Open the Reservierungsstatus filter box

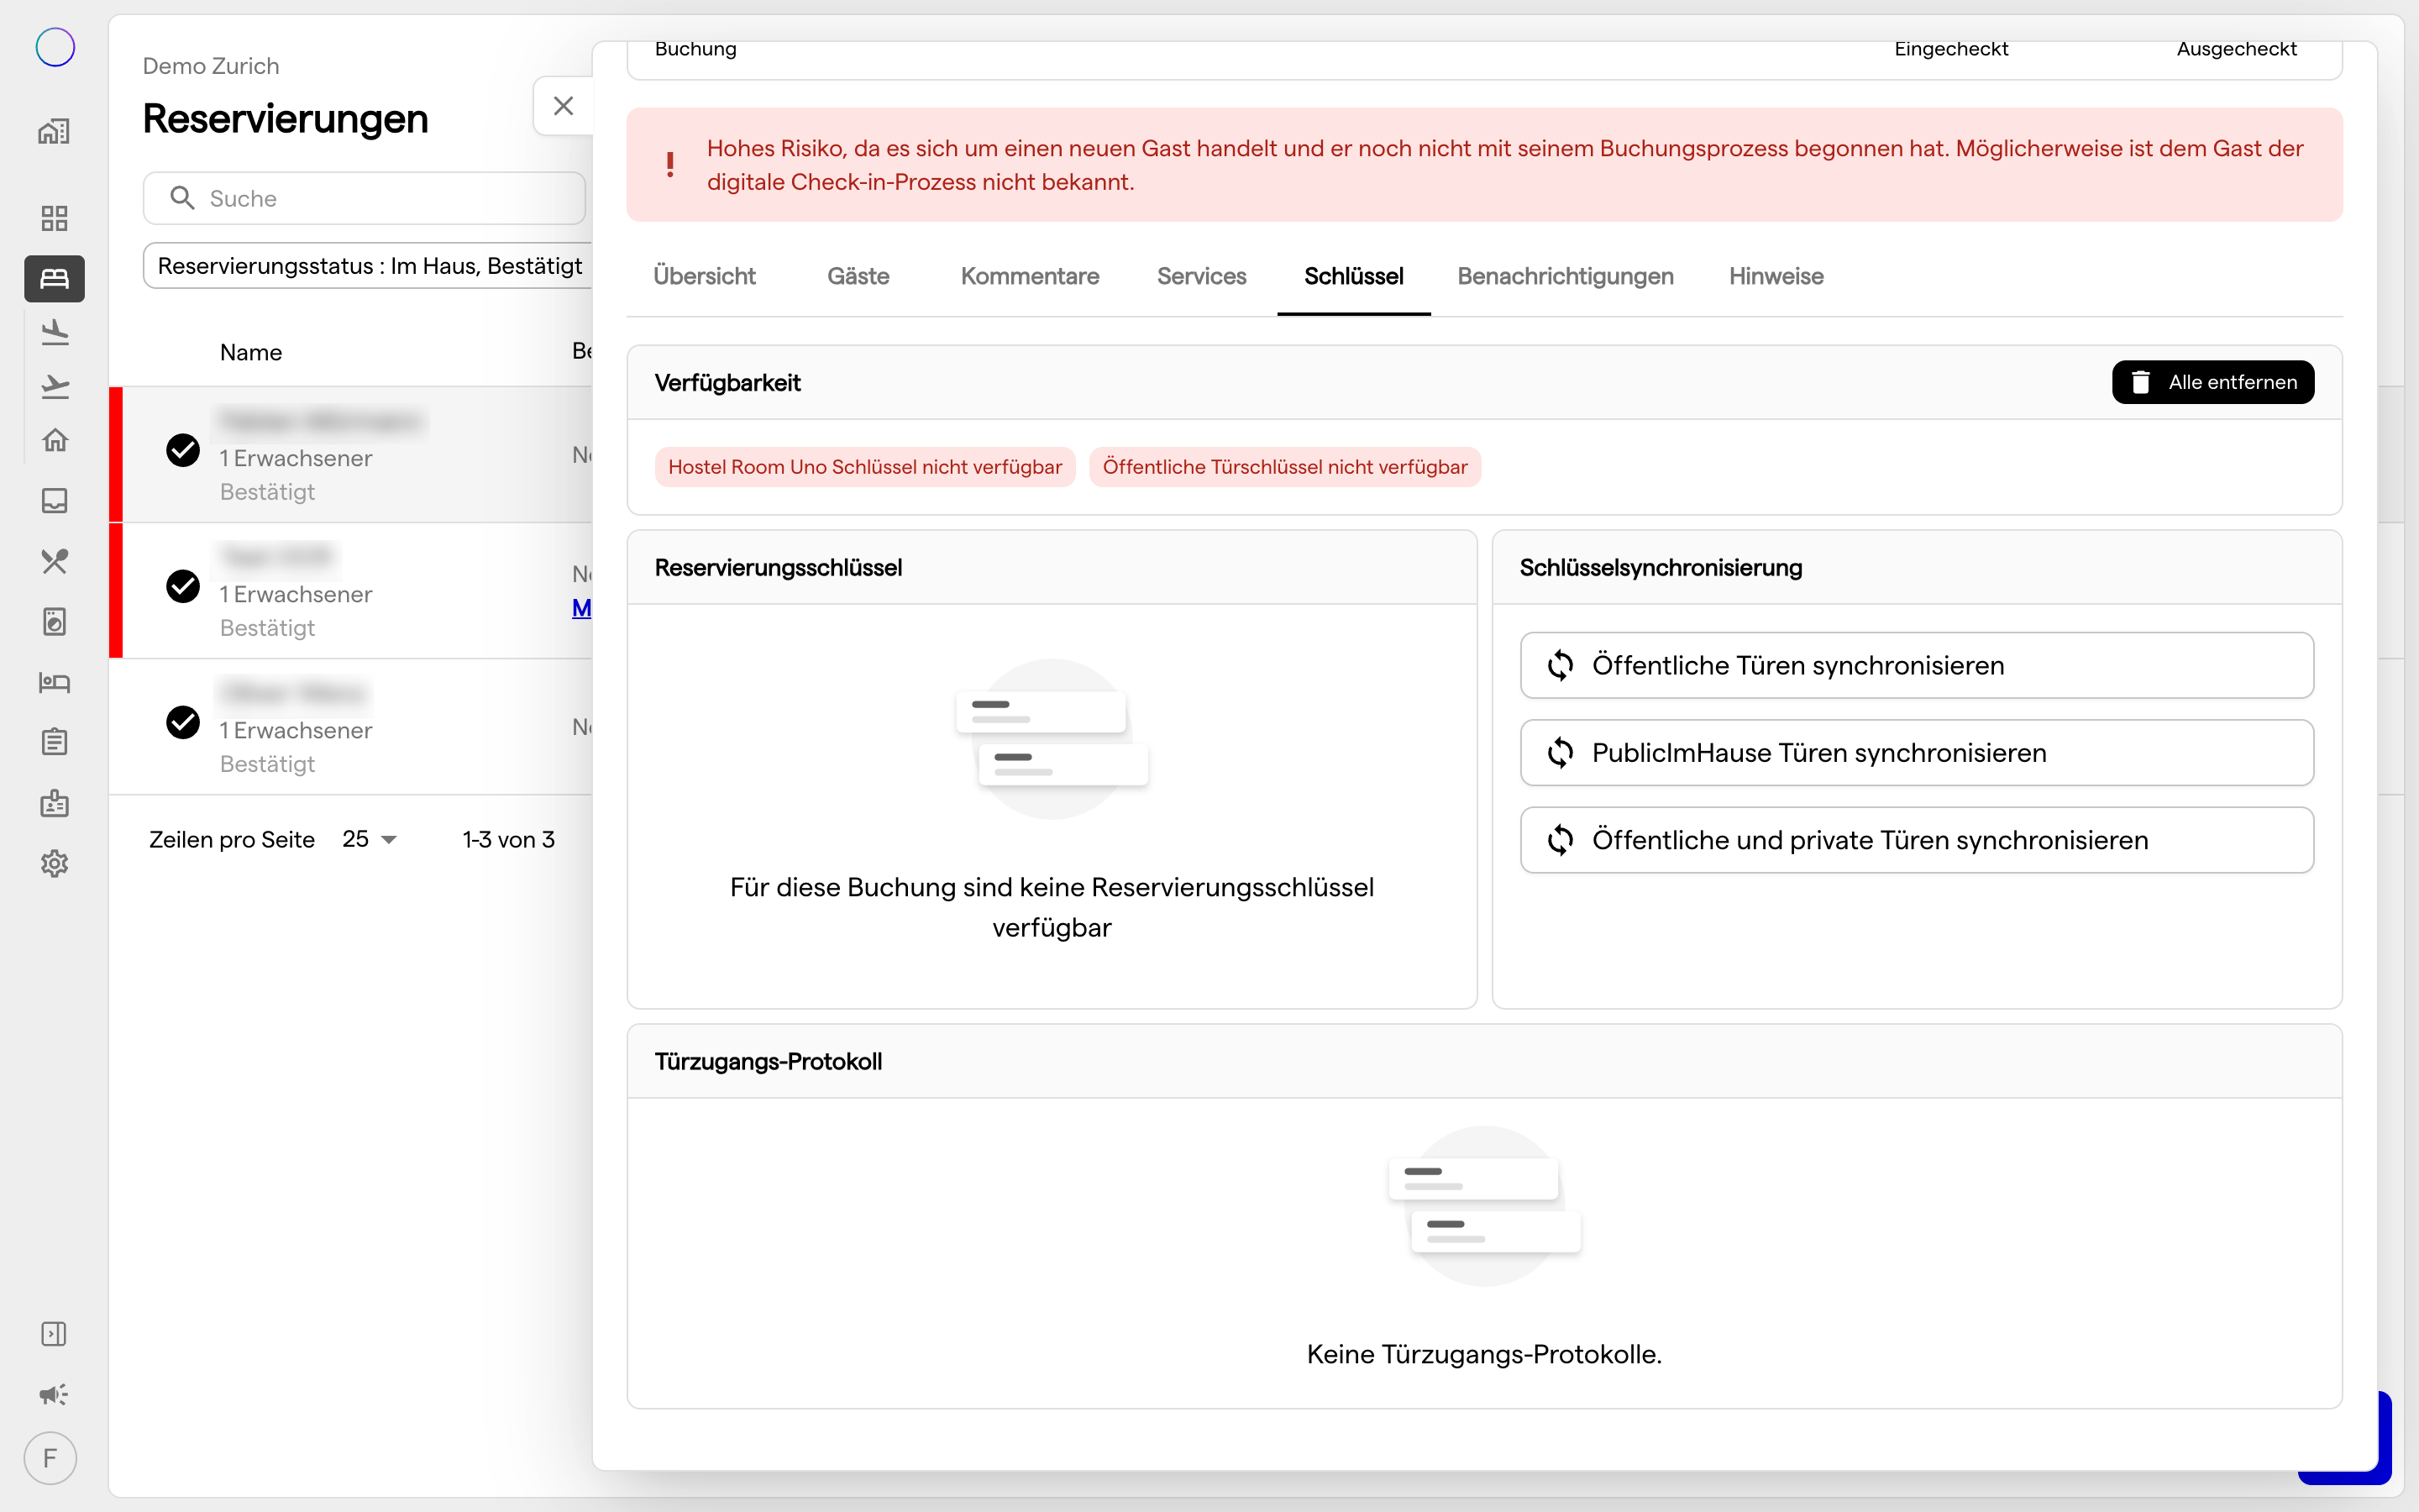pos(368,266)
